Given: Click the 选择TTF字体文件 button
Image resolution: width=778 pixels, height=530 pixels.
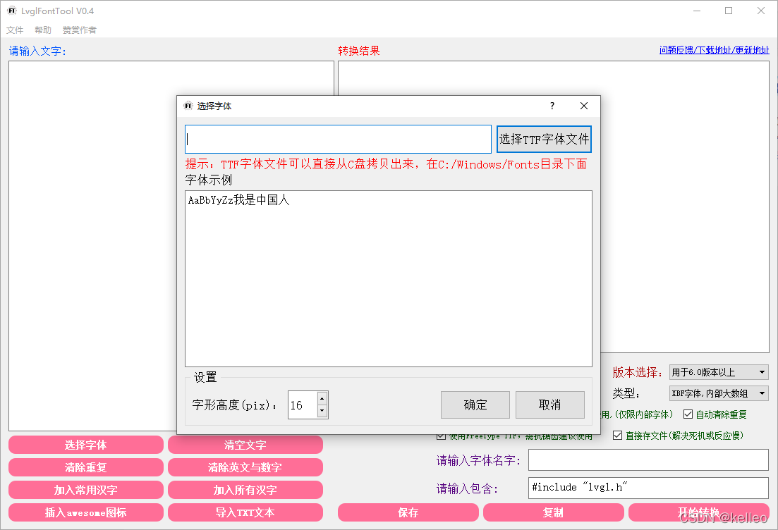Looking at the screenshot, I should (x=544, y=140).
